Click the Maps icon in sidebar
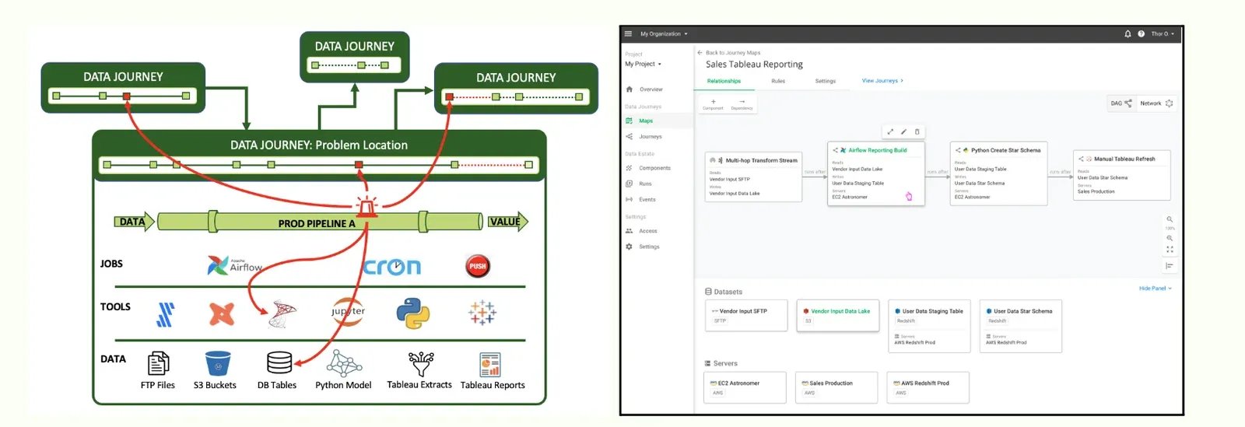Viewport: 1245px width, 427px height. [x=630, y=121]
